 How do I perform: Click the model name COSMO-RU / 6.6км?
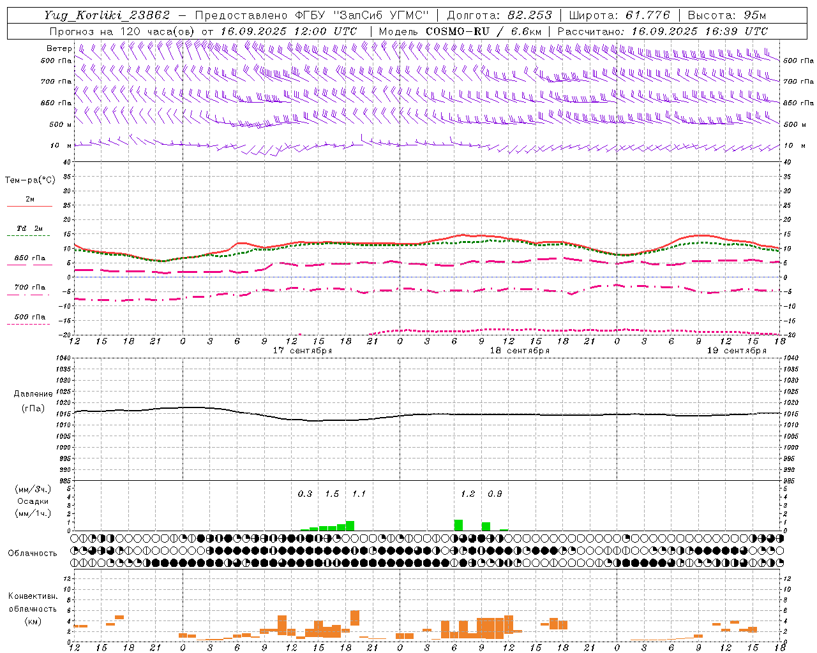point(484,31)
